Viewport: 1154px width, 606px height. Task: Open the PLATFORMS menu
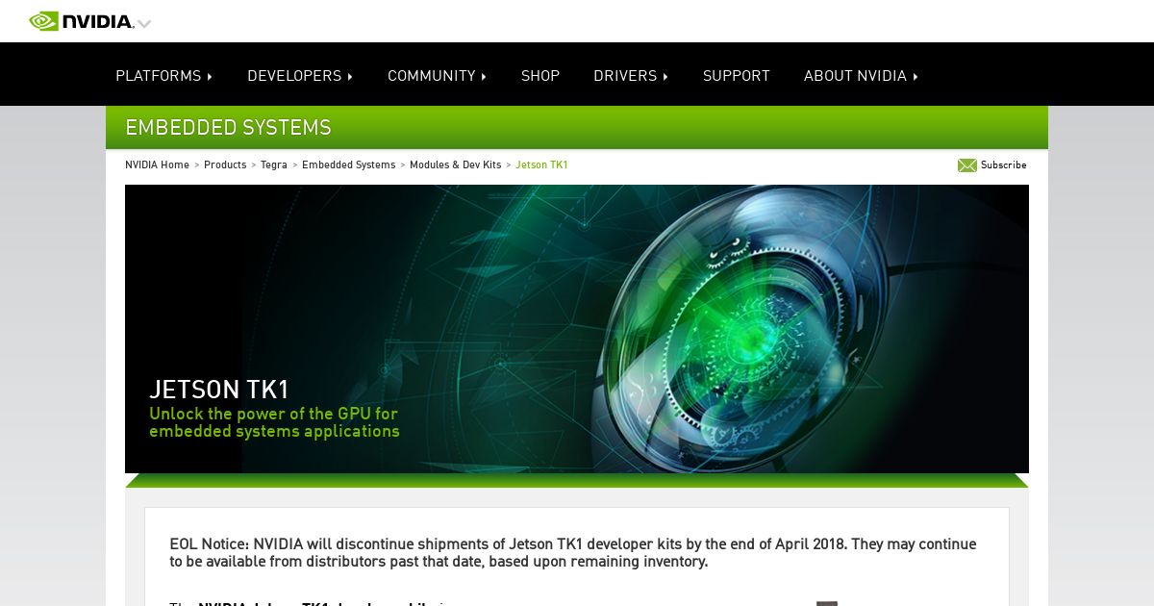(x=163, y=76)
